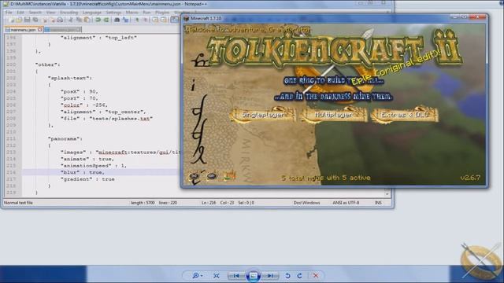Viewport: 504px width, 283px height.
Task: Click the middle round icon at Minecraft bottom-left
Action: tap(212, 176)
